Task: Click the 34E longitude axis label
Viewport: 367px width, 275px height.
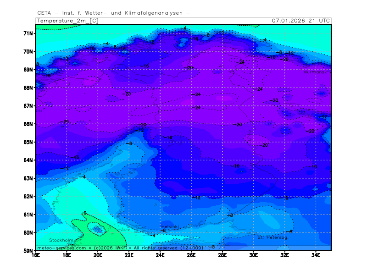Action: tap(316, 255)
